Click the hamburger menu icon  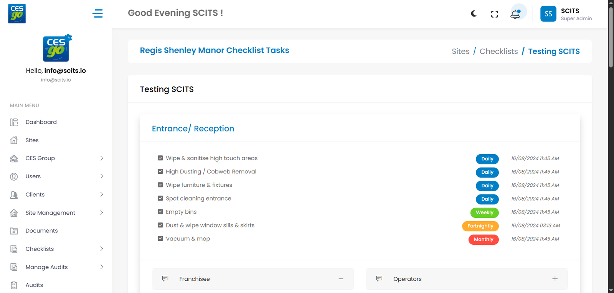[x=97, y=13]
